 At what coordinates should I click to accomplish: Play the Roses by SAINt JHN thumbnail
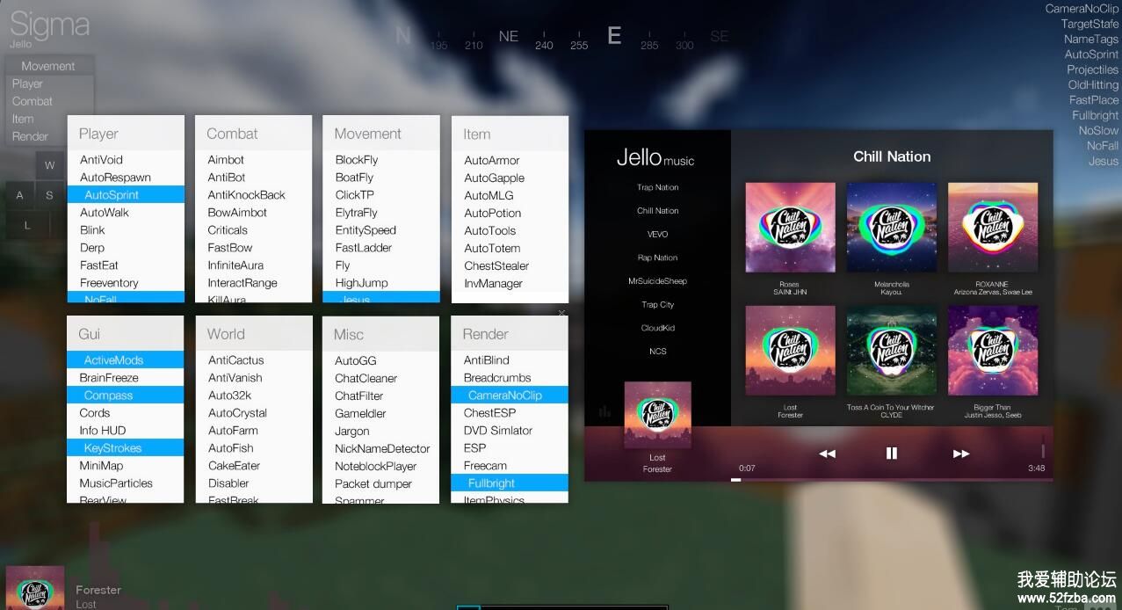(791, 228)
